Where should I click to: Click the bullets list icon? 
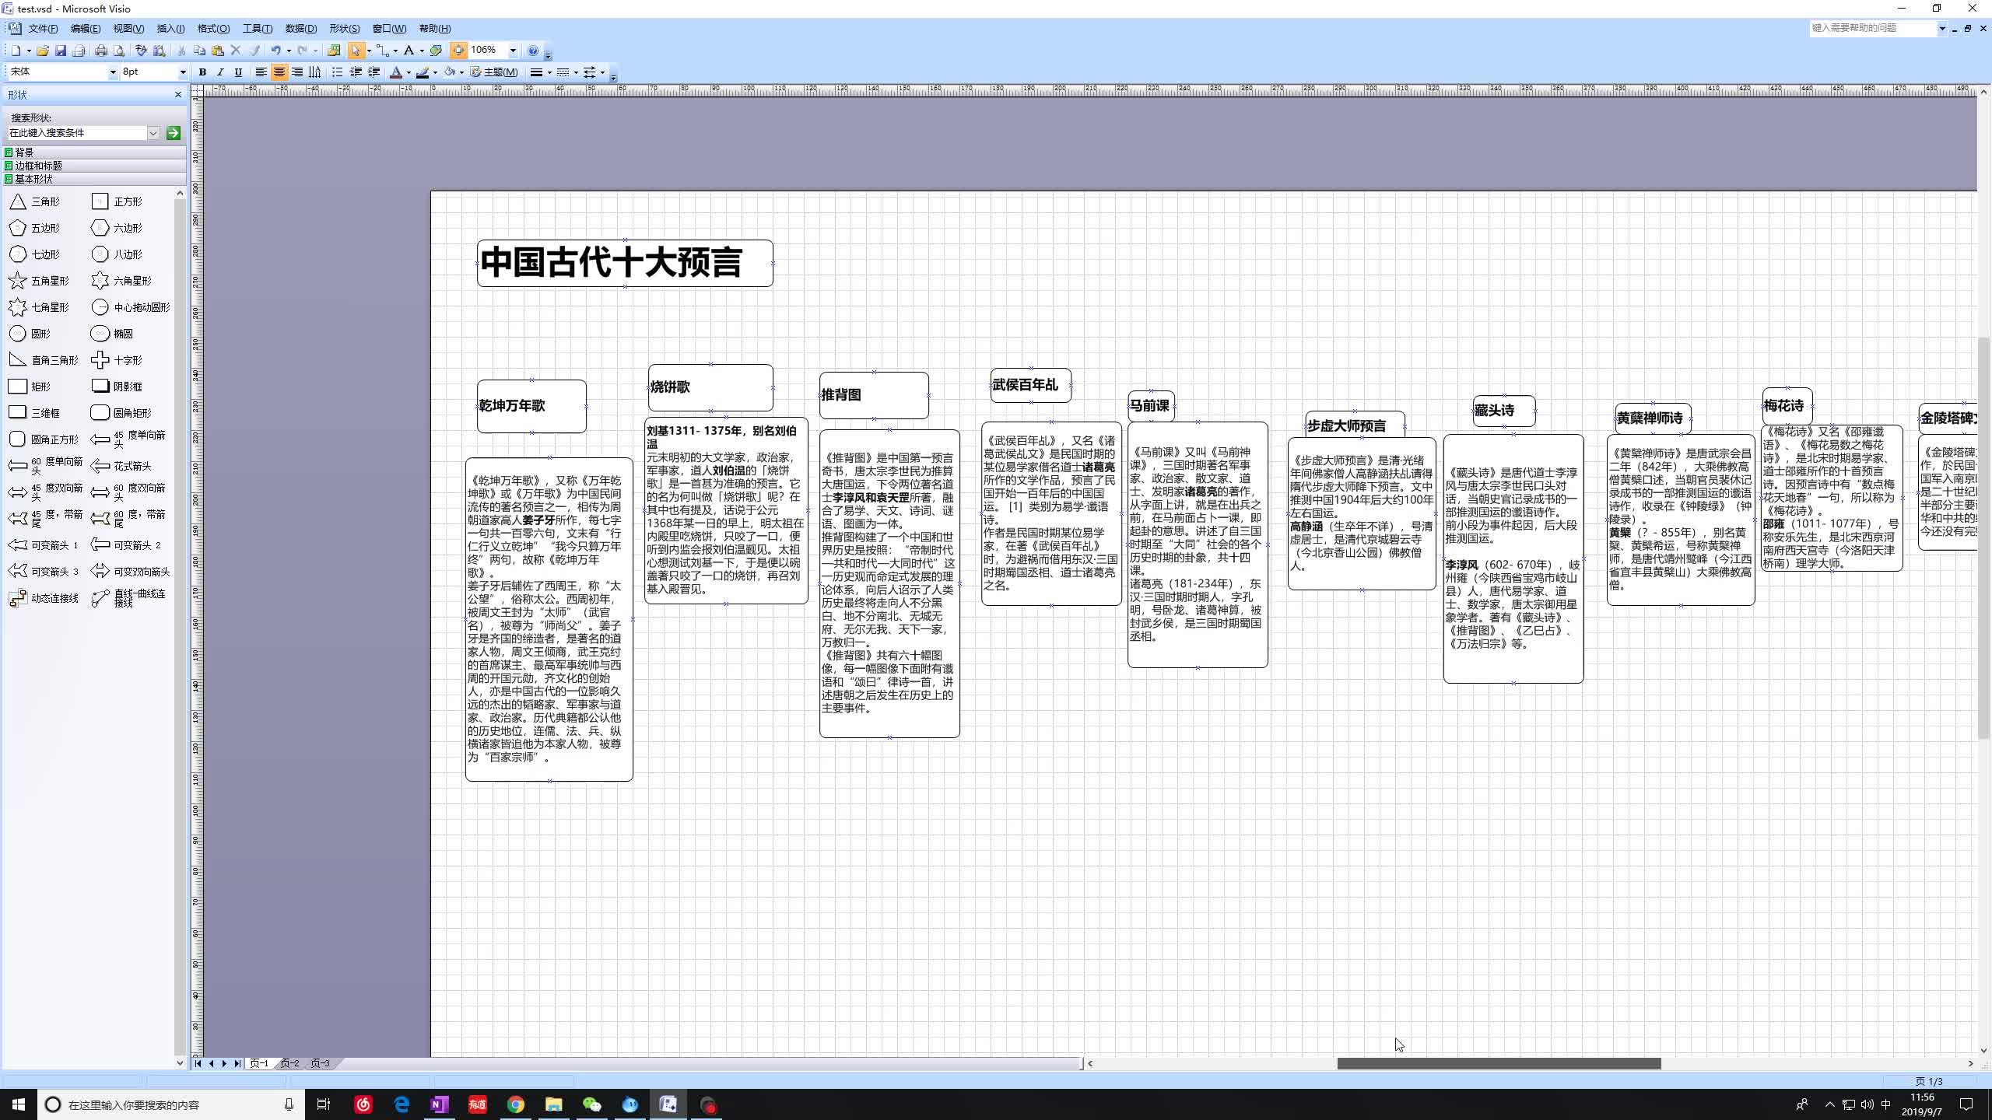(337, 72)
